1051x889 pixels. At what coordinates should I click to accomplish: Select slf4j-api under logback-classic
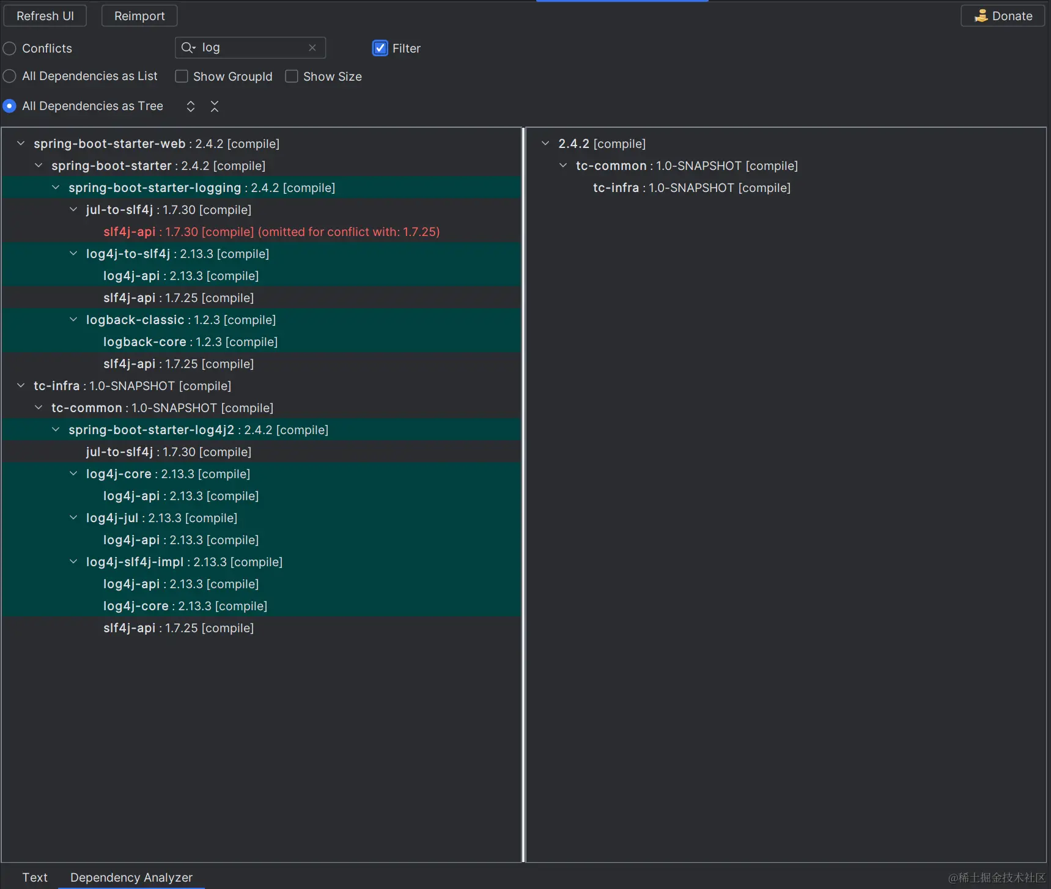[x=262, y=364]
